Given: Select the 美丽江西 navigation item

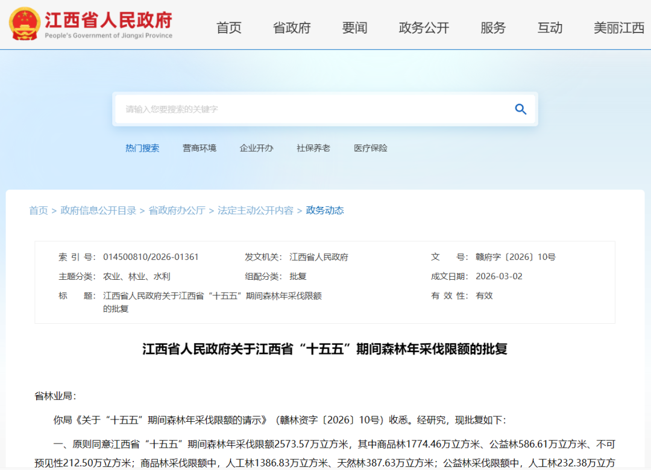Looking at the screenshot, I should pos(617,28).
